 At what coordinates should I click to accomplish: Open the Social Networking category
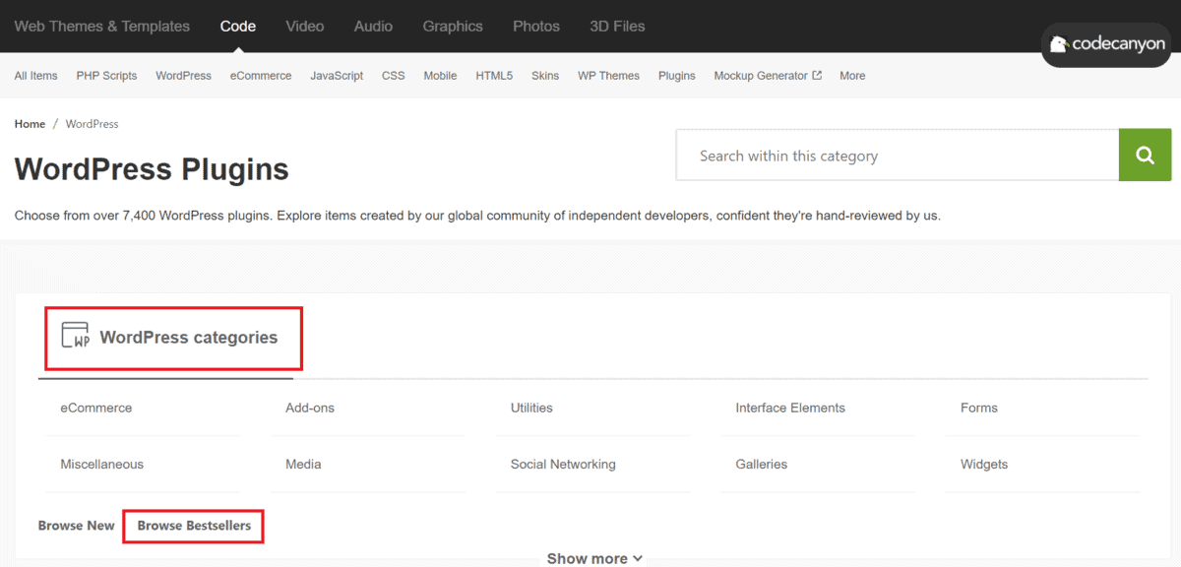pyautogui.click(x=563, y=464)
